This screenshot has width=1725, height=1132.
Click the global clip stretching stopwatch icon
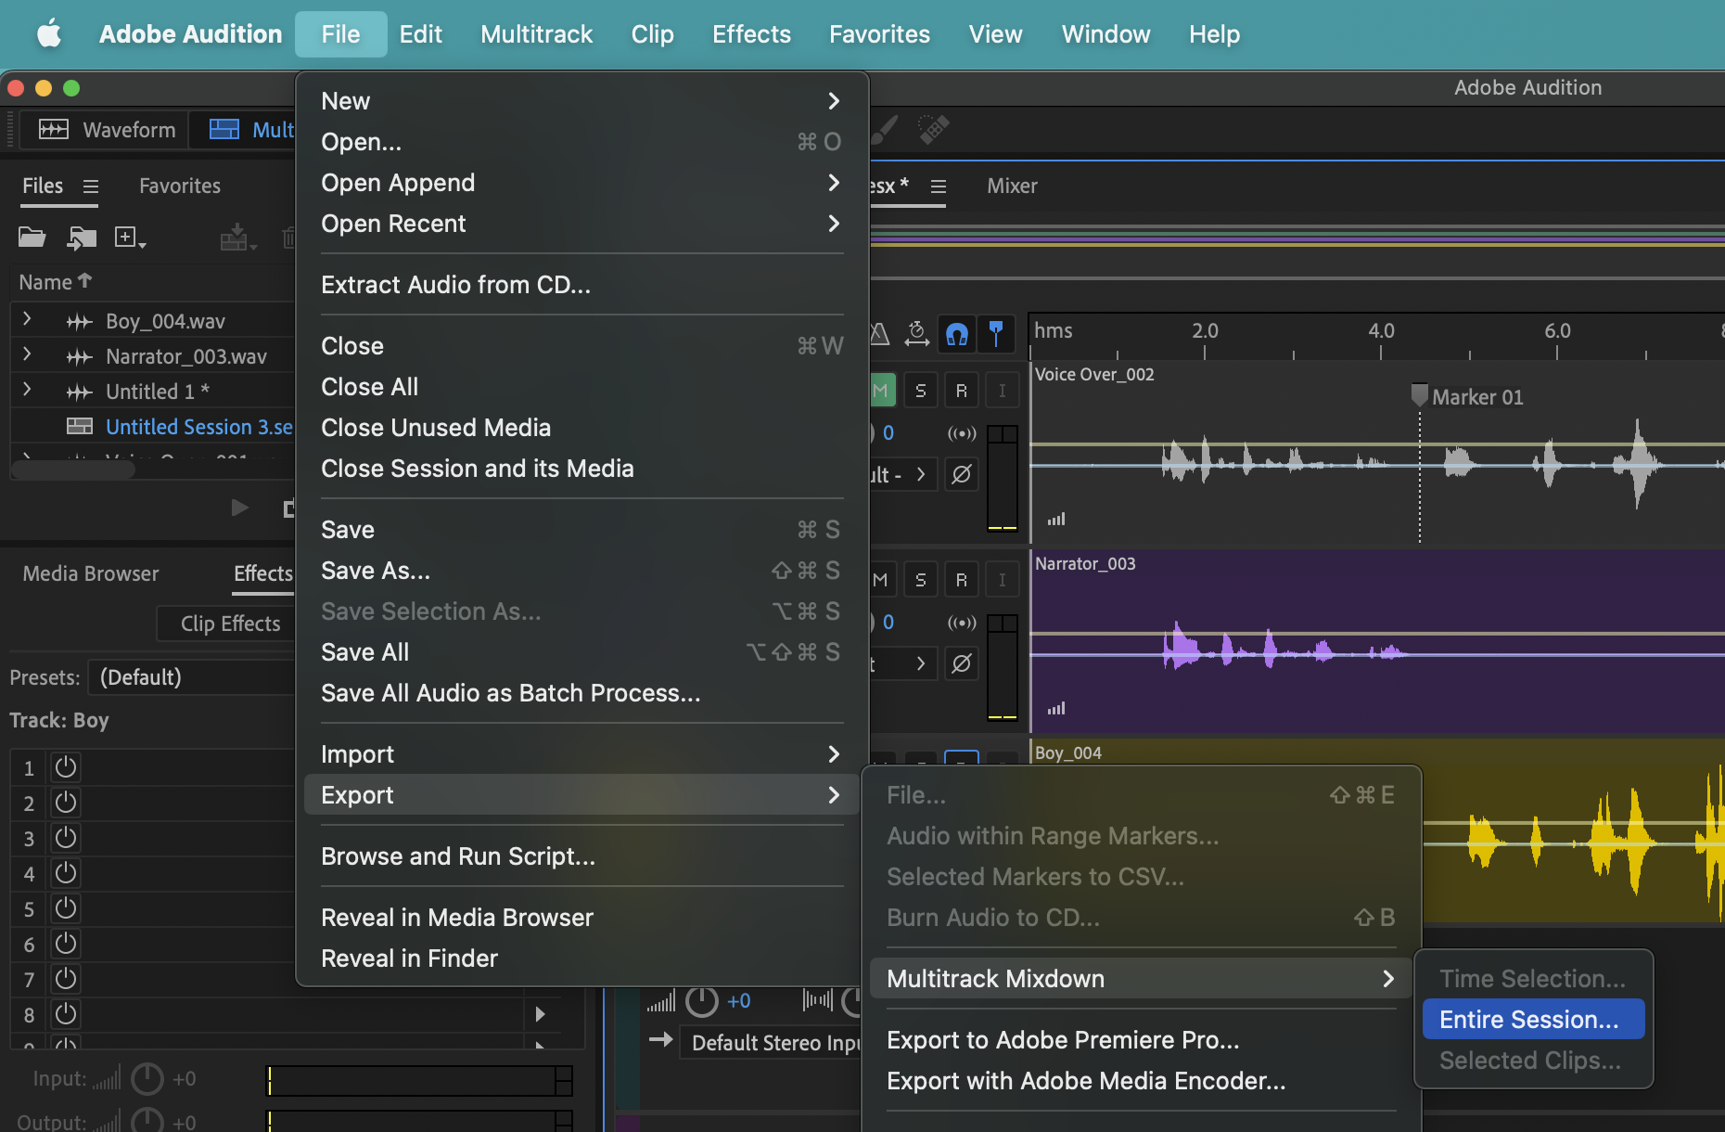pyautogui.click(x=916, y=333)
